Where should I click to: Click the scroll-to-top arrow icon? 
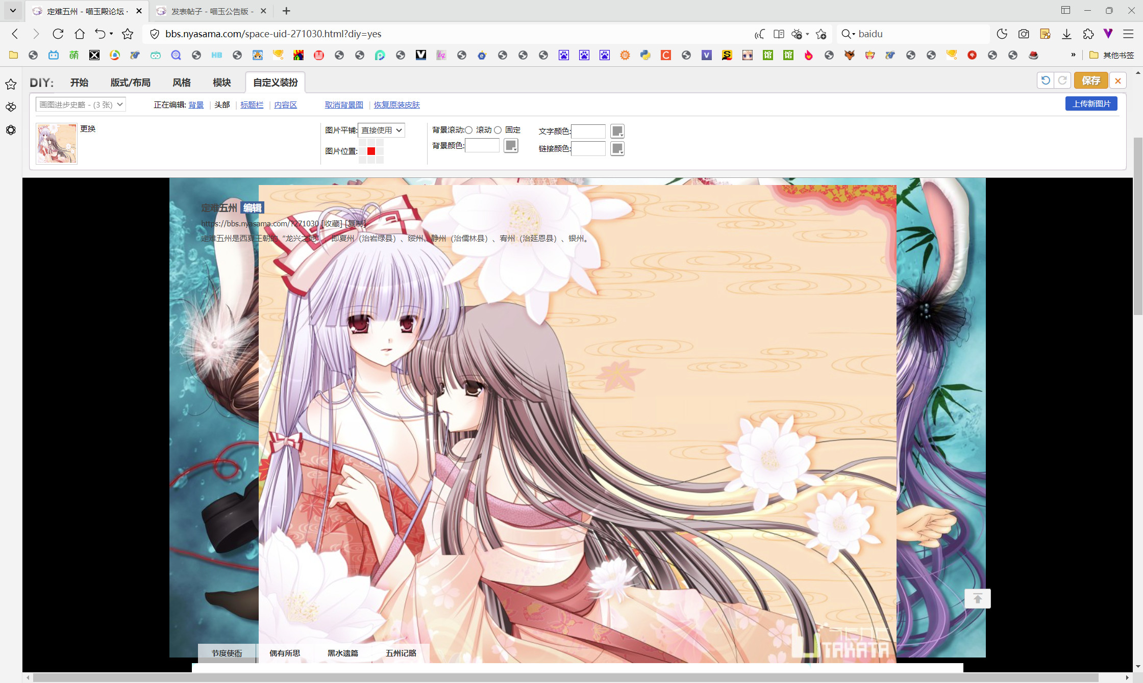coord(977,598)
